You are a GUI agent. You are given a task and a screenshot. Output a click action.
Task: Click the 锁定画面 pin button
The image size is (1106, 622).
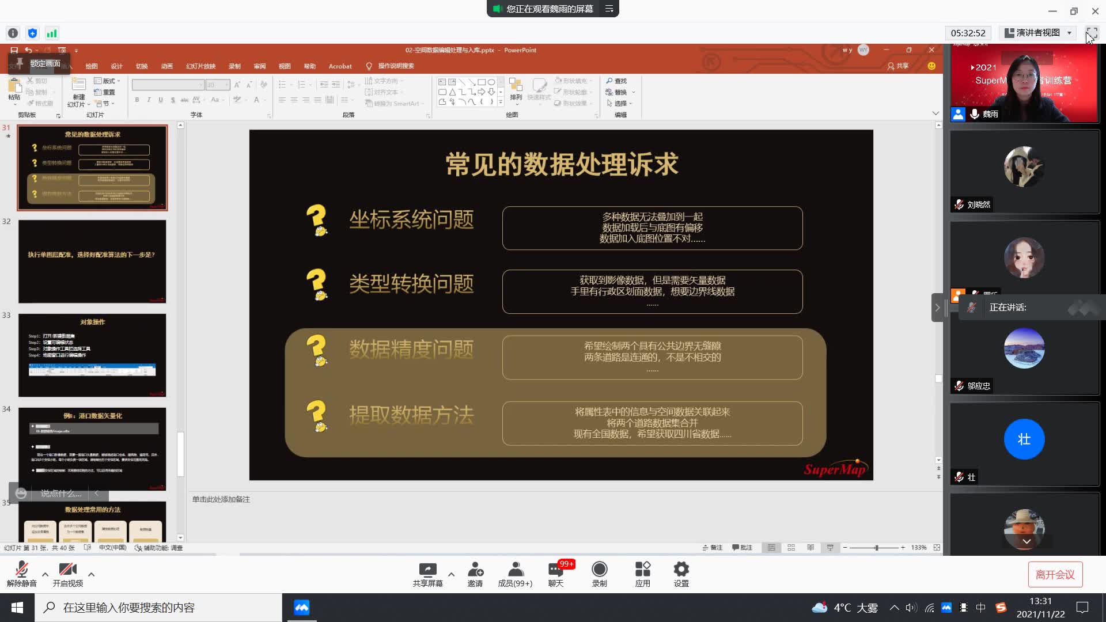39,63
